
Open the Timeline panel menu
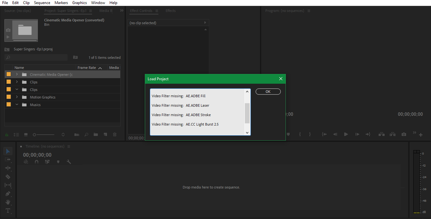[69, 146]
